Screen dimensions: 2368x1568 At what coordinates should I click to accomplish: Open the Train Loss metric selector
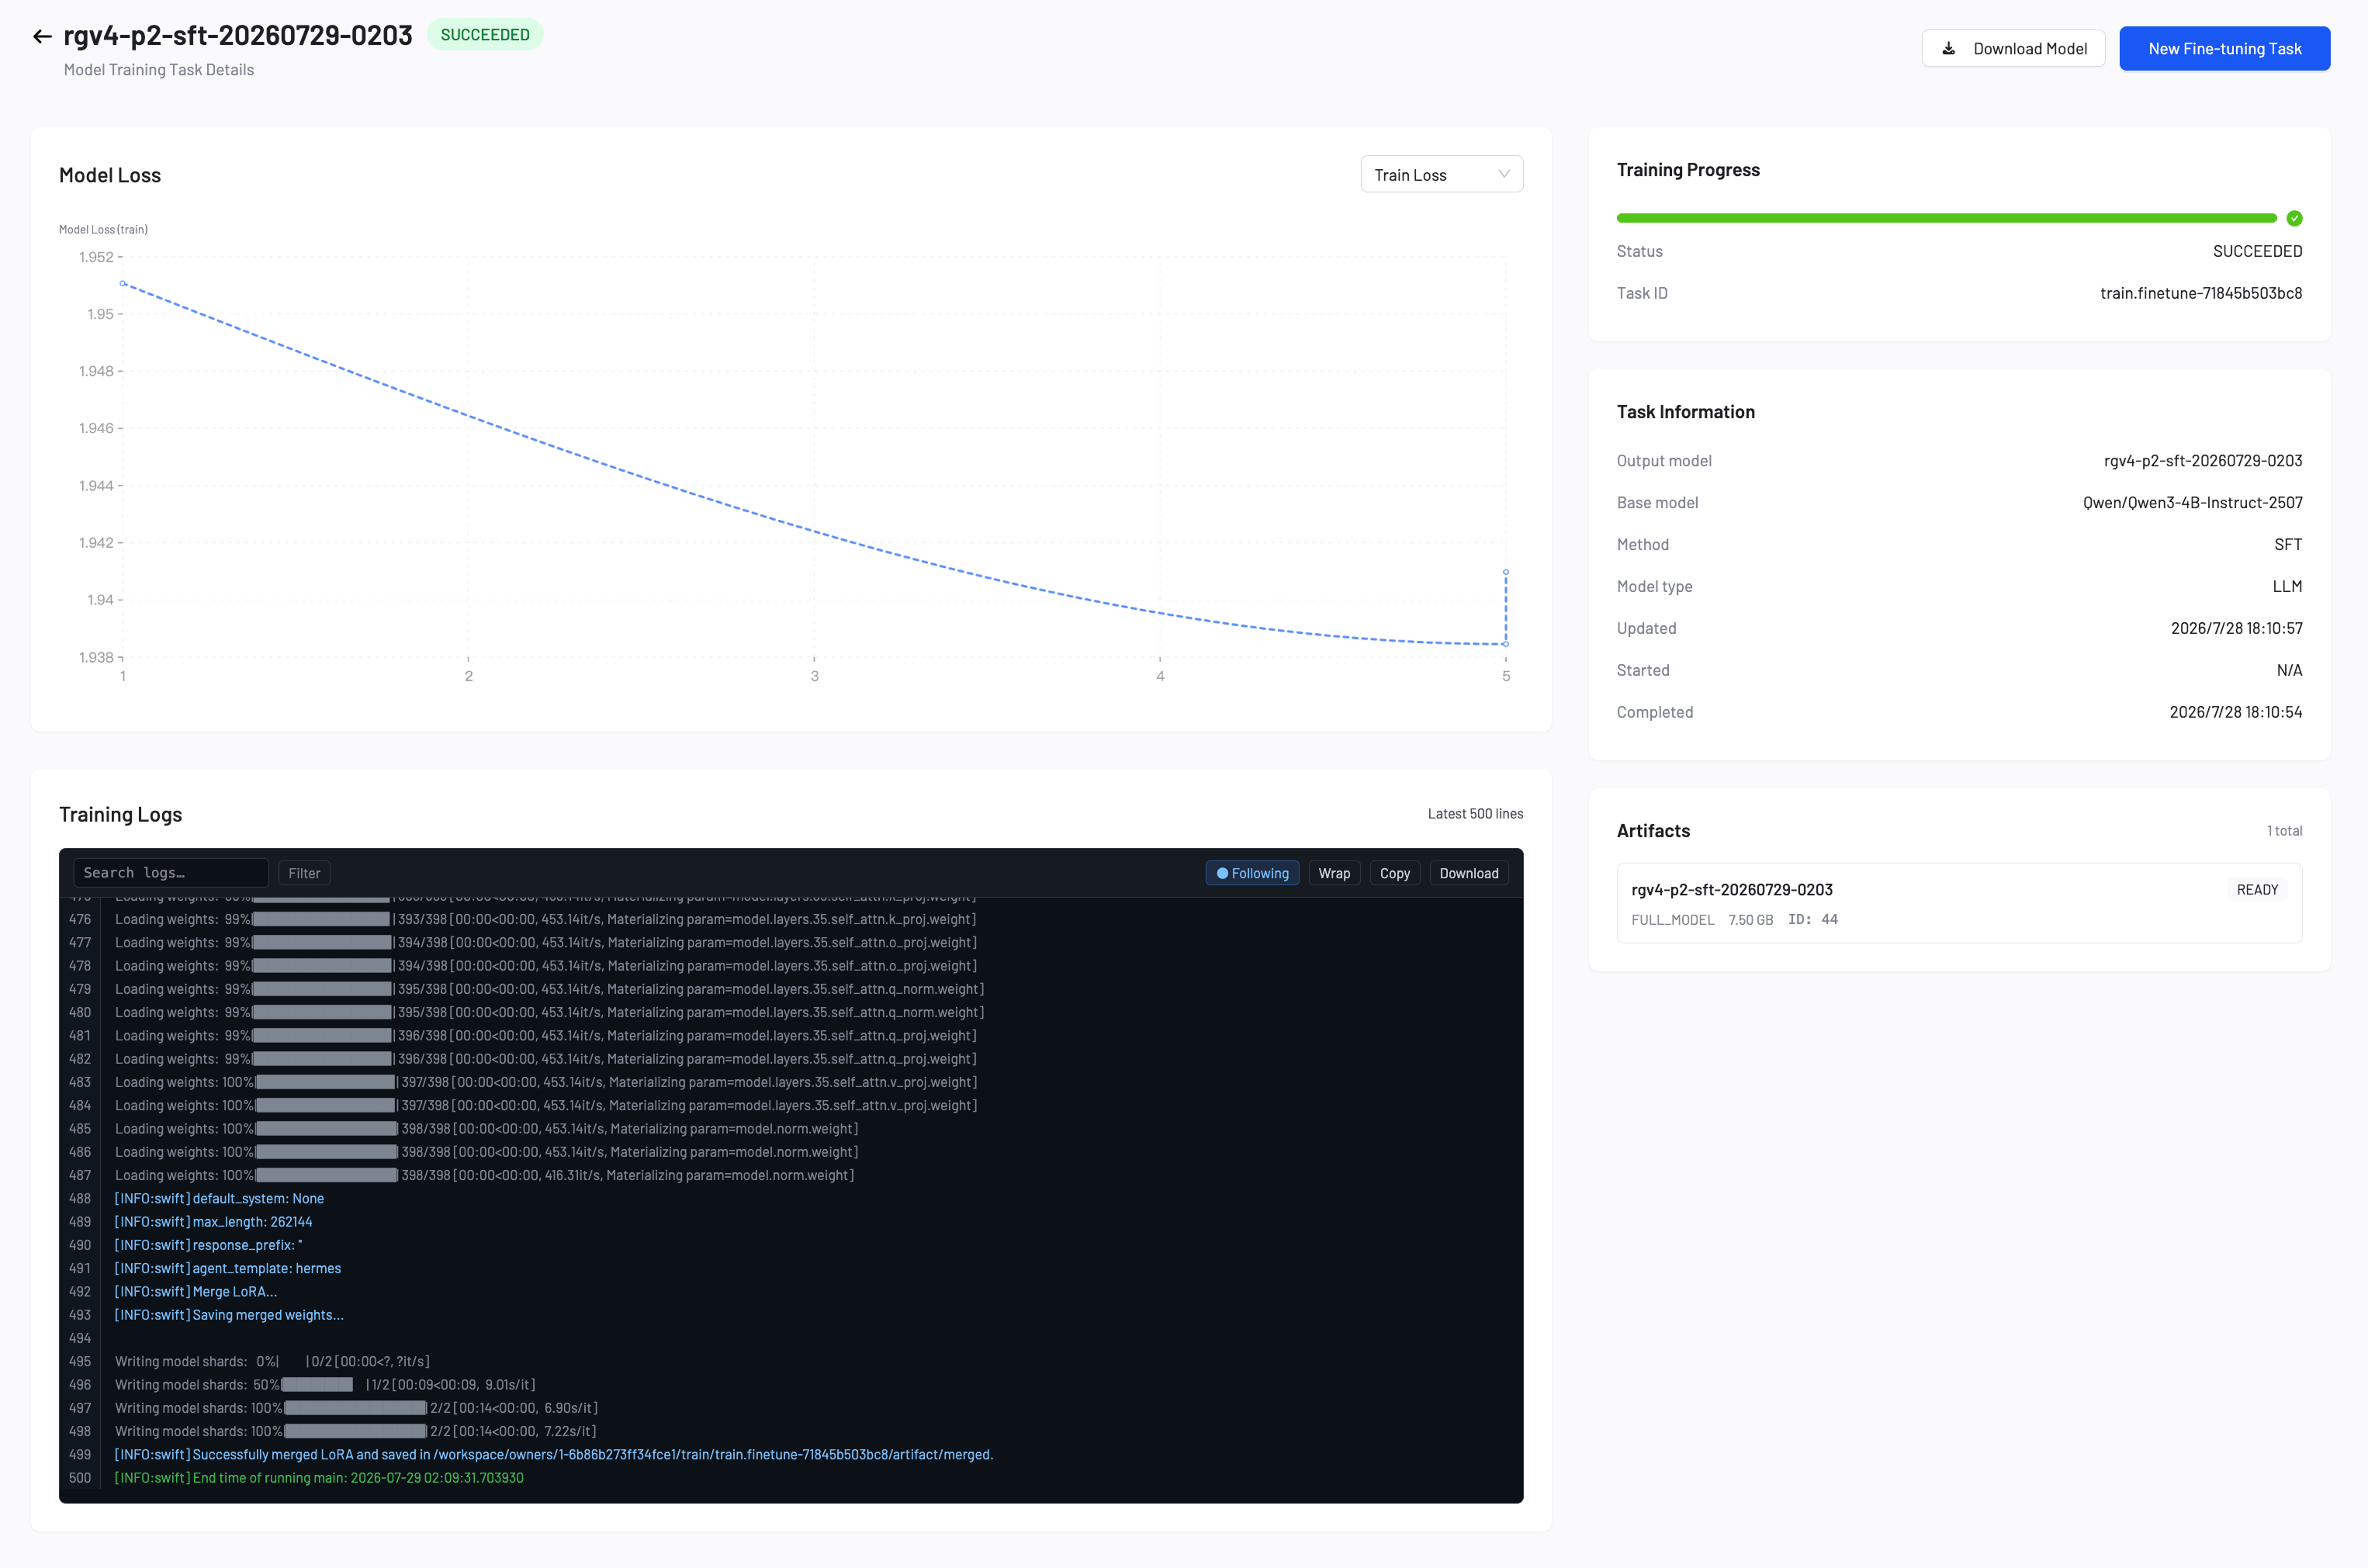(x=1441, y=174)
